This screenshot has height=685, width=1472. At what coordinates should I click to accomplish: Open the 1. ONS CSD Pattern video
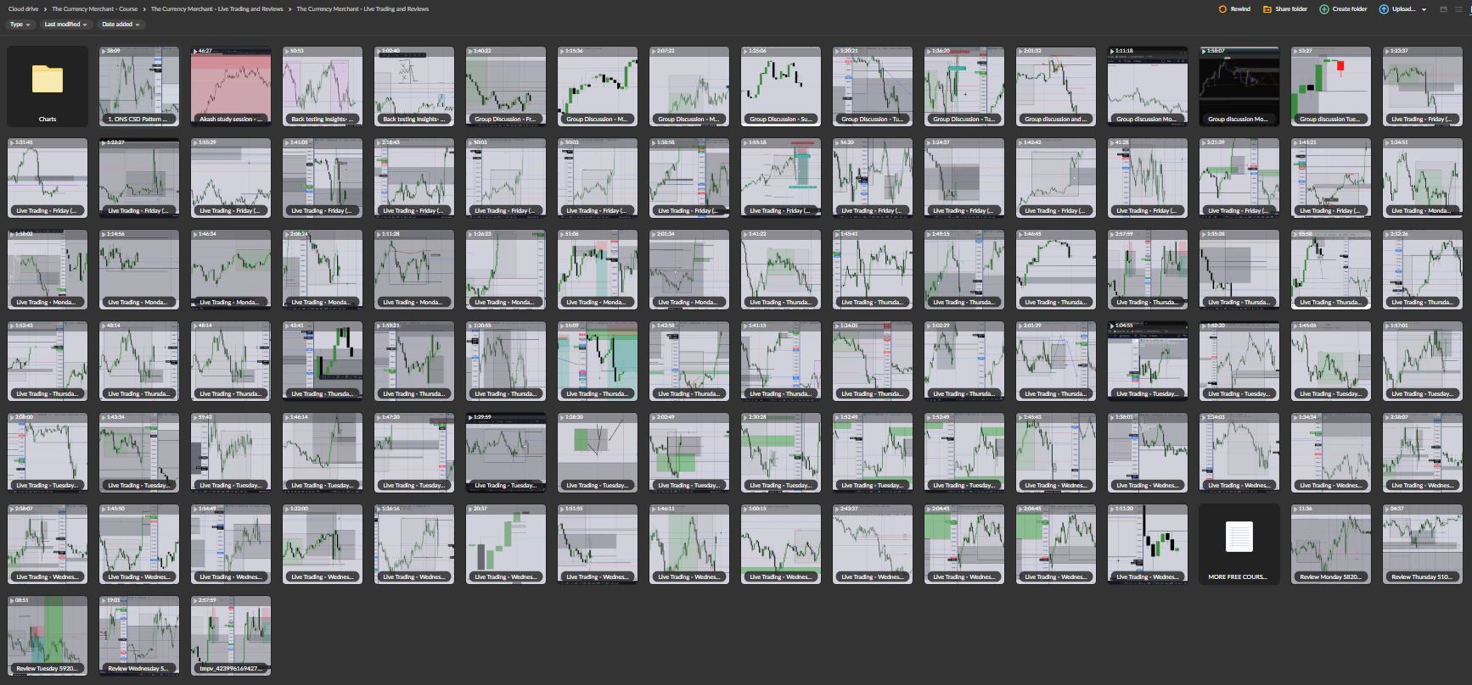point(139,86)
